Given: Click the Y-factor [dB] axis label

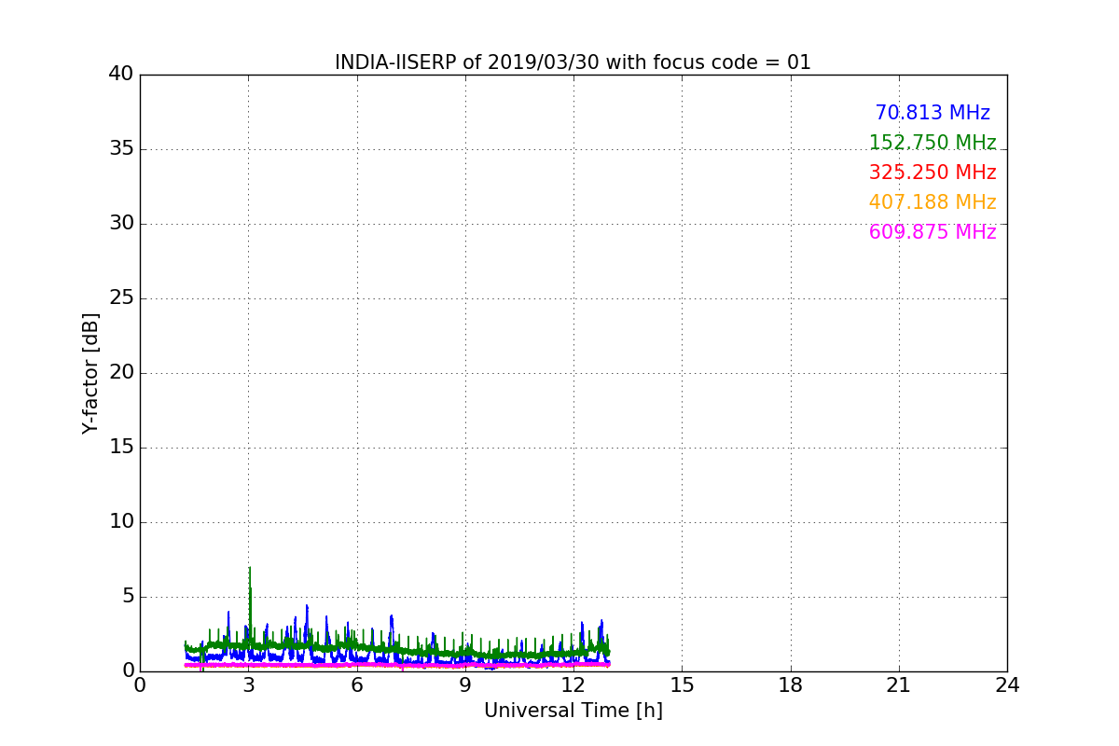Looking at the screenshot, I should [90, 373].
